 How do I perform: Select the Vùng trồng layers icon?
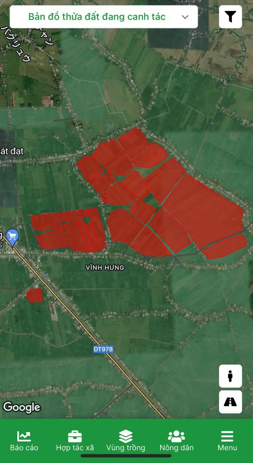(x=126, y=436)
